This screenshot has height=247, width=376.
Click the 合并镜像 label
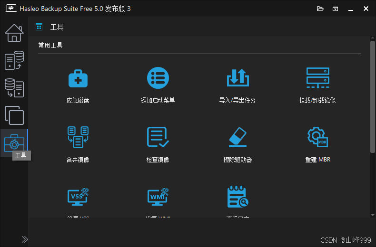pyautogui.click(x=78, y=160)
